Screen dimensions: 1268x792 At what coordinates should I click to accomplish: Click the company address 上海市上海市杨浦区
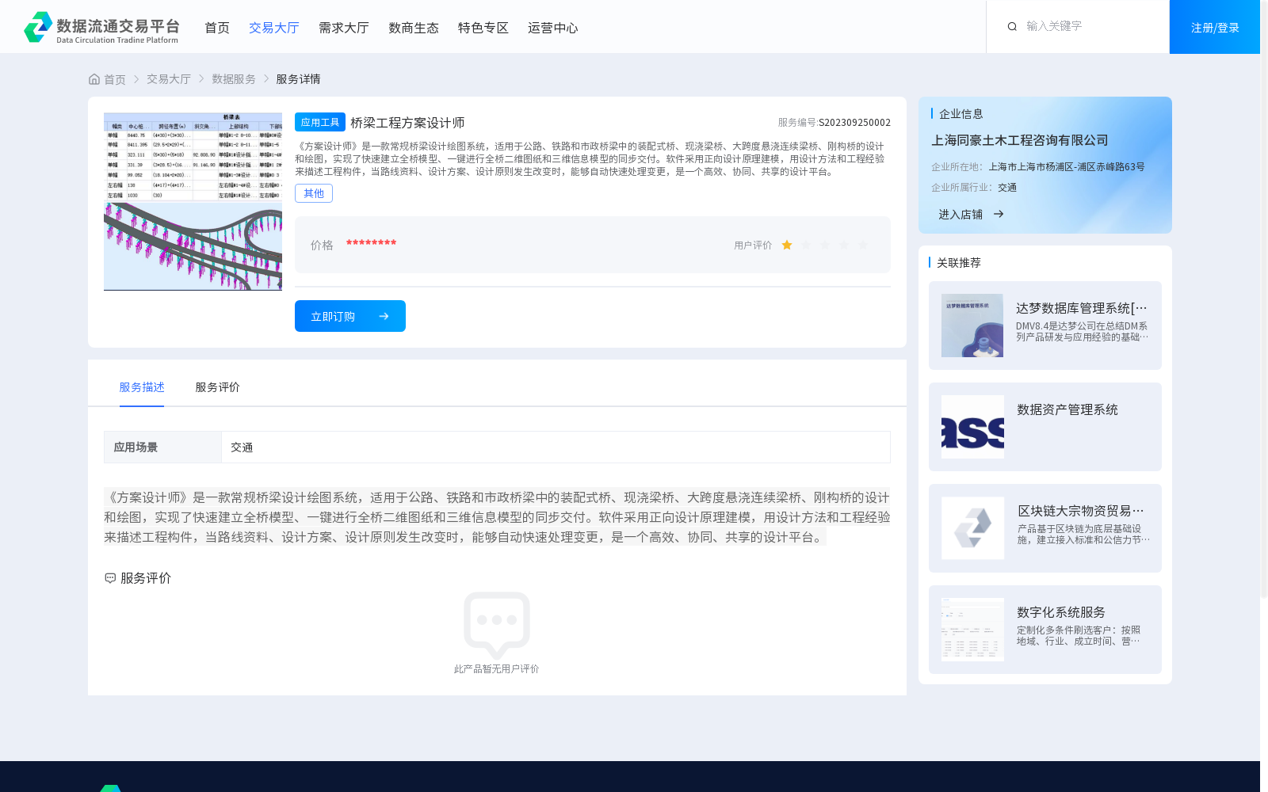coord(1067,167)
